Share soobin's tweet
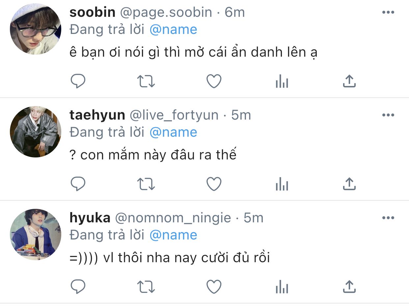409x307 pixels. tap(349, 81)
